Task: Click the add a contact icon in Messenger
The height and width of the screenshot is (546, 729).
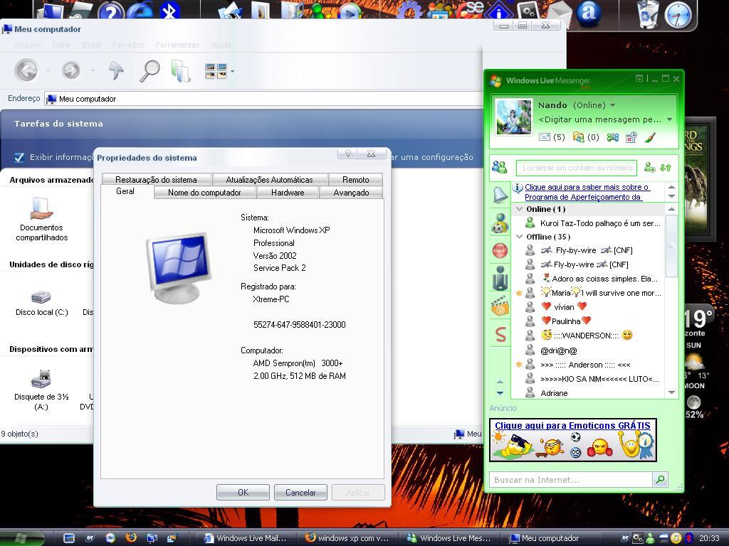Action: 649,168
